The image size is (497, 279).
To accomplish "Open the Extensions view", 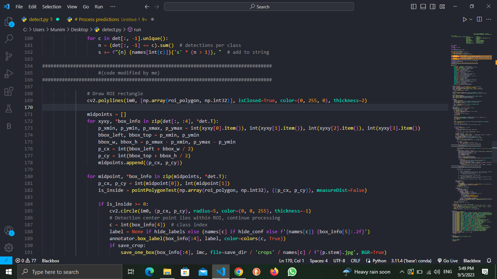I will pyautogui.click(x=9, y=91).
